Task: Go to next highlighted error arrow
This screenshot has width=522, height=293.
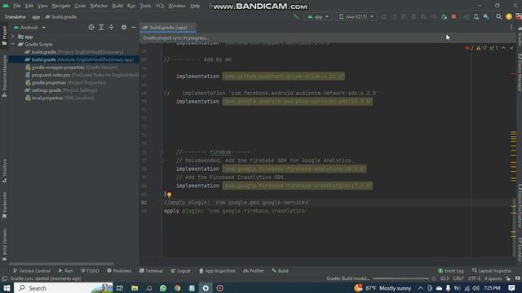Action: [x=511, y=48]
